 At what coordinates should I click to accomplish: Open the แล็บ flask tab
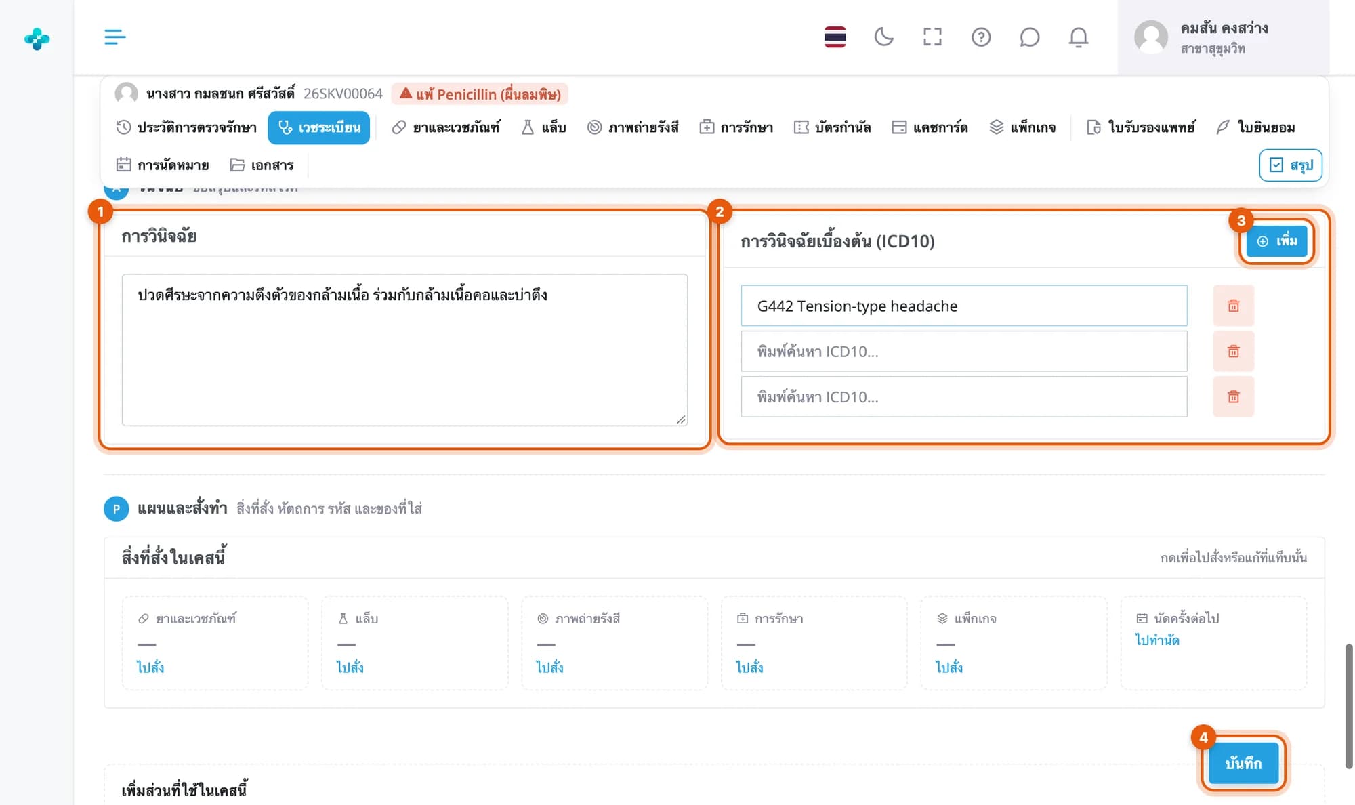coord(543,127)
